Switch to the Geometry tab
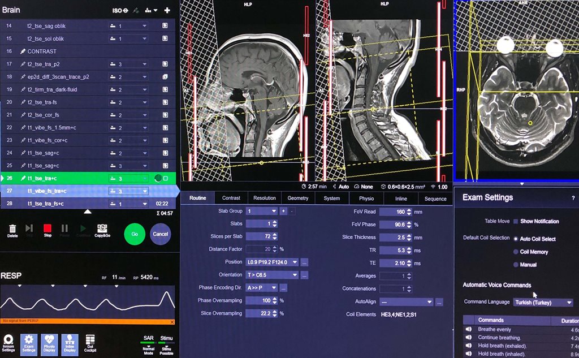Screen dimensions: 579x358 click(297, 198)
